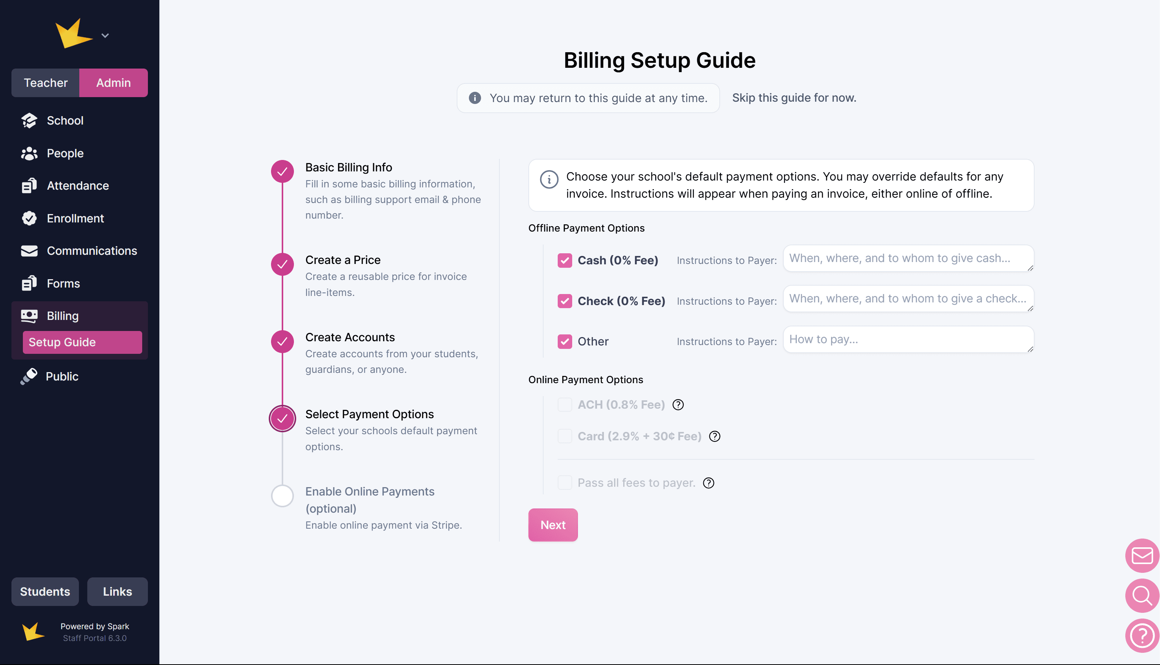This screenshot has height=665, width=1160.
Task: Click the Enrollment badge icon
Action: click(29, 218)
